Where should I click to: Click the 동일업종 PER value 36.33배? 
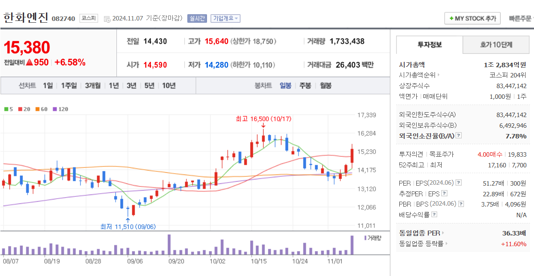[x=514, y=233]
